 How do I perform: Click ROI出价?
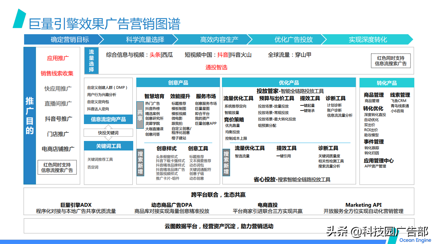(x=371, y=130)
